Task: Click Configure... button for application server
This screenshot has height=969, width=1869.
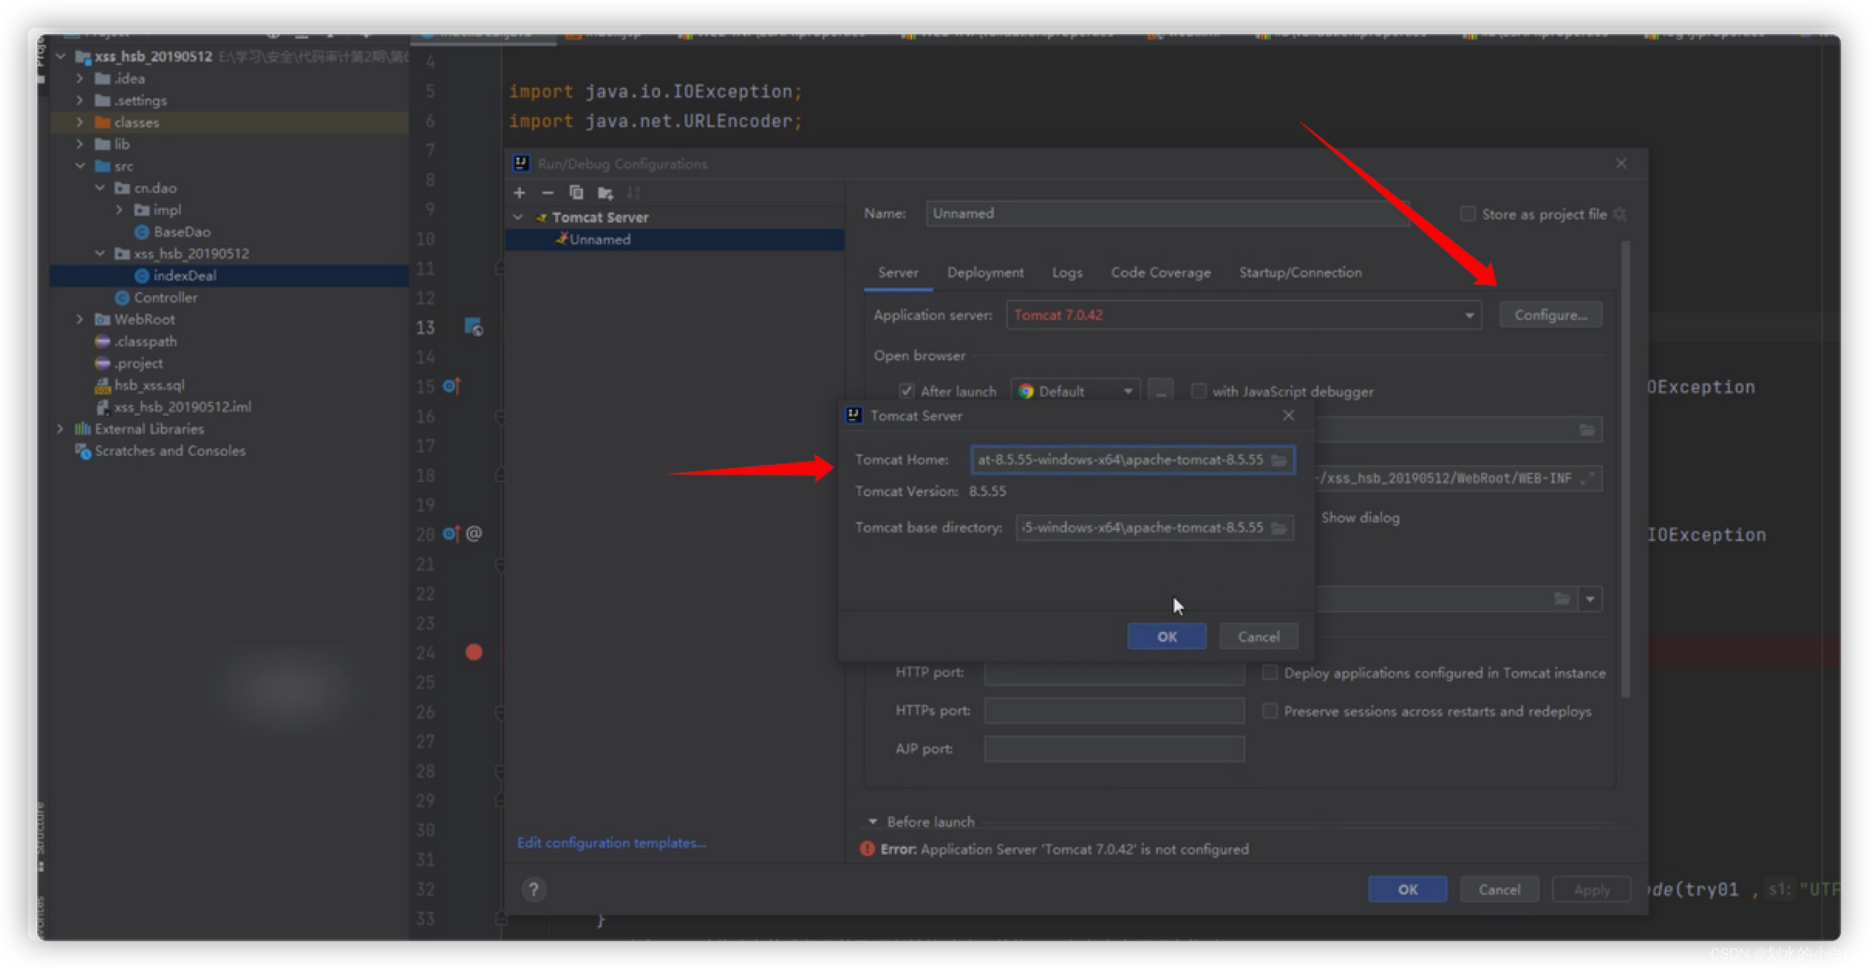Action: click(1551, 315)
